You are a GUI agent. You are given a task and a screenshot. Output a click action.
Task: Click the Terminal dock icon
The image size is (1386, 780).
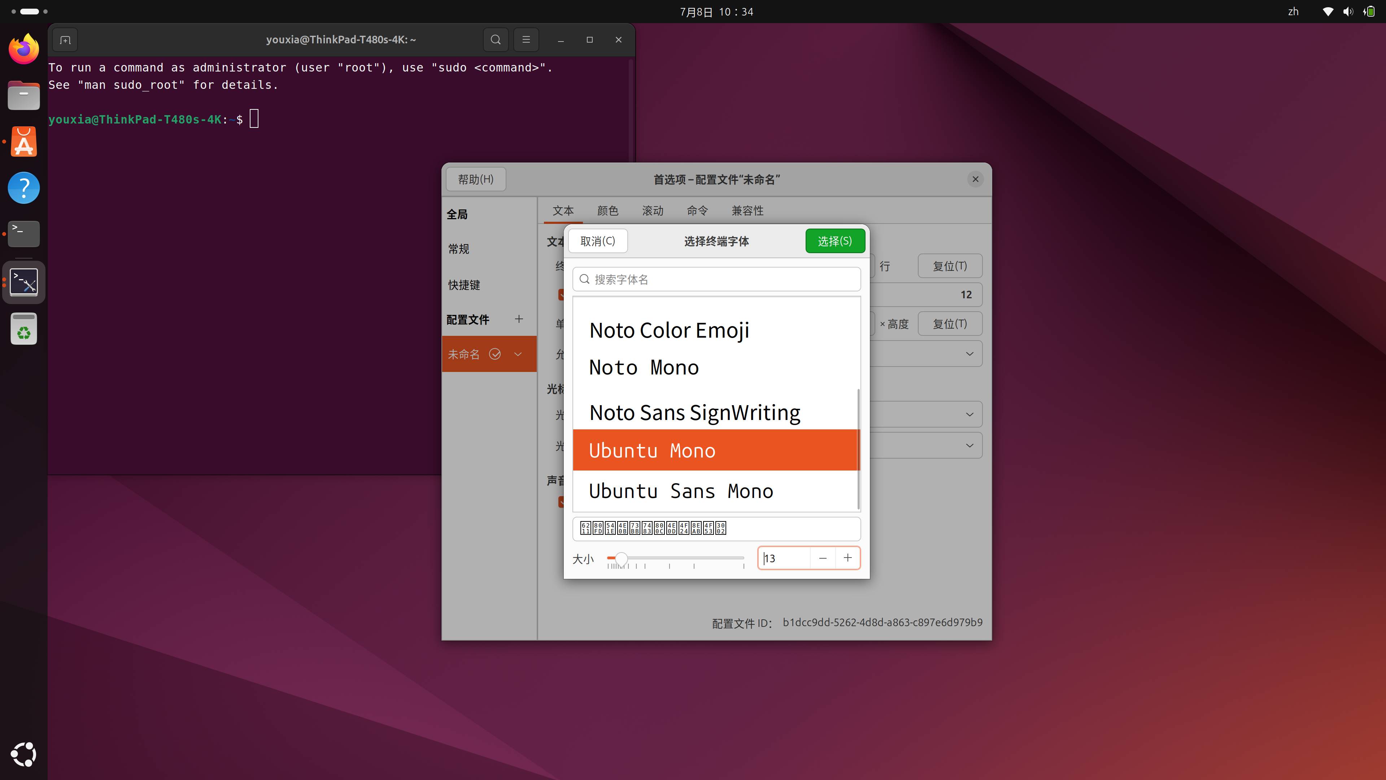24,234
